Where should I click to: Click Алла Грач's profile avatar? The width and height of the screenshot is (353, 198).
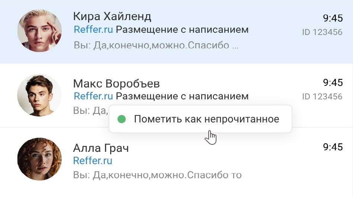(39, 159)
